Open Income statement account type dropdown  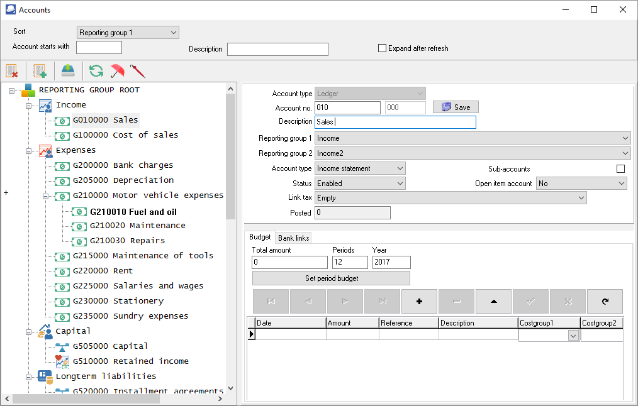(x=360, y=168)
